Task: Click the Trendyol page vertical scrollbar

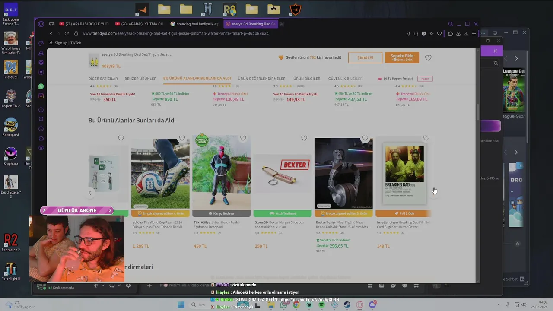Action: point(478,112)
